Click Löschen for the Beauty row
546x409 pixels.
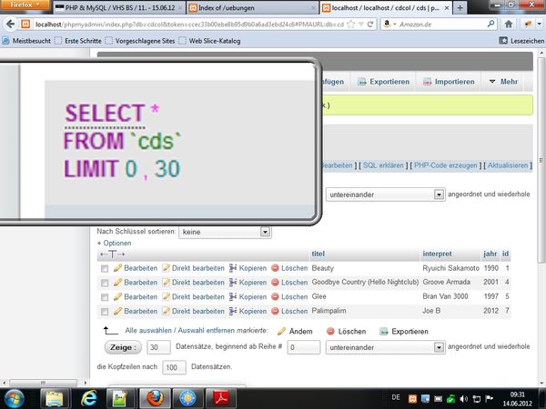pyautogui.click(x=289, y=268)
